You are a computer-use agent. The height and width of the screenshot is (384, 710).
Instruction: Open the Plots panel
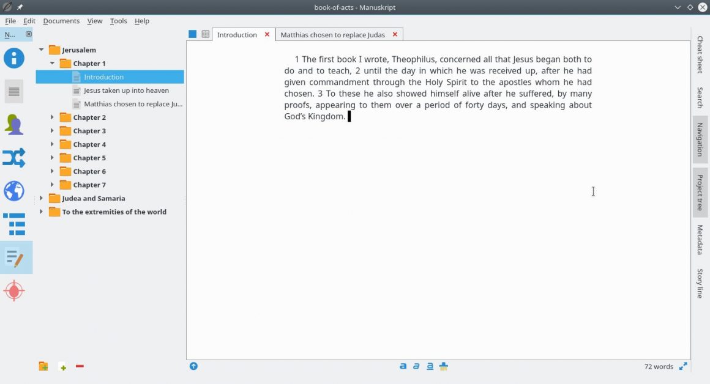pos(15,157)
